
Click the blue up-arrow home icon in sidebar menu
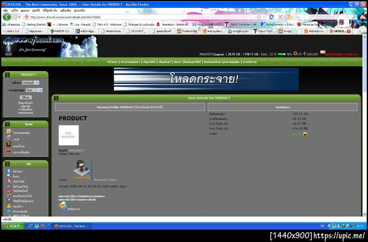[x=9, y=171]
